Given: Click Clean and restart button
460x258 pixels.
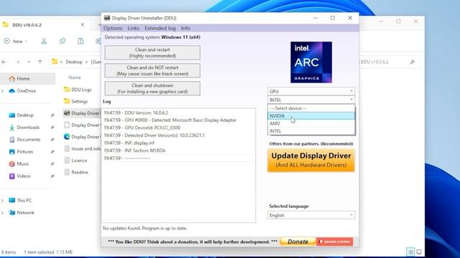Looking at the screenshot, I should [152, 52].
